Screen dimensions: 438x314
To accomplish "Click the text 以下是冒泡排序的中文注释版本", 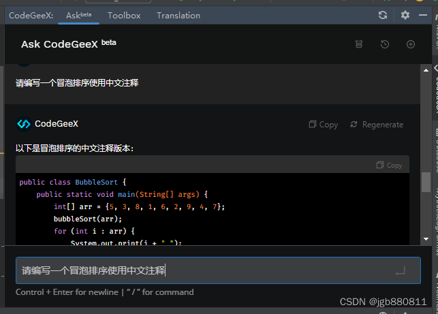I will click(74, 148).
